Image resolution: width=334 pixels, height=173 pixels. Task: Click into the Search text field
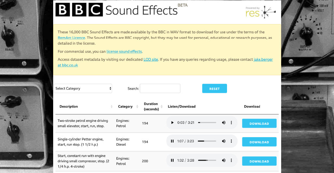160,88
